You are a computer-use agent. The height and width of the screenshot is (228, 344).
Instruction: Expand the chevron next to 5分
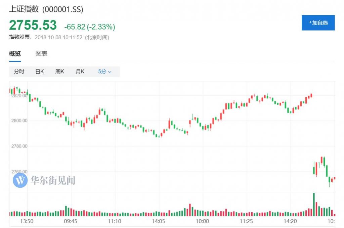coord(110,72)
